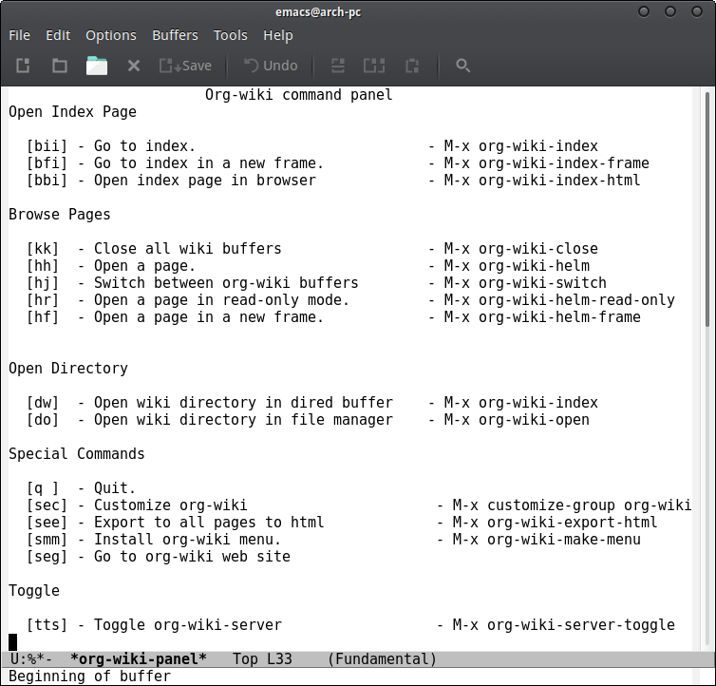
Task: Click the U:%*- status in mode line
Action: click(31, 659)
